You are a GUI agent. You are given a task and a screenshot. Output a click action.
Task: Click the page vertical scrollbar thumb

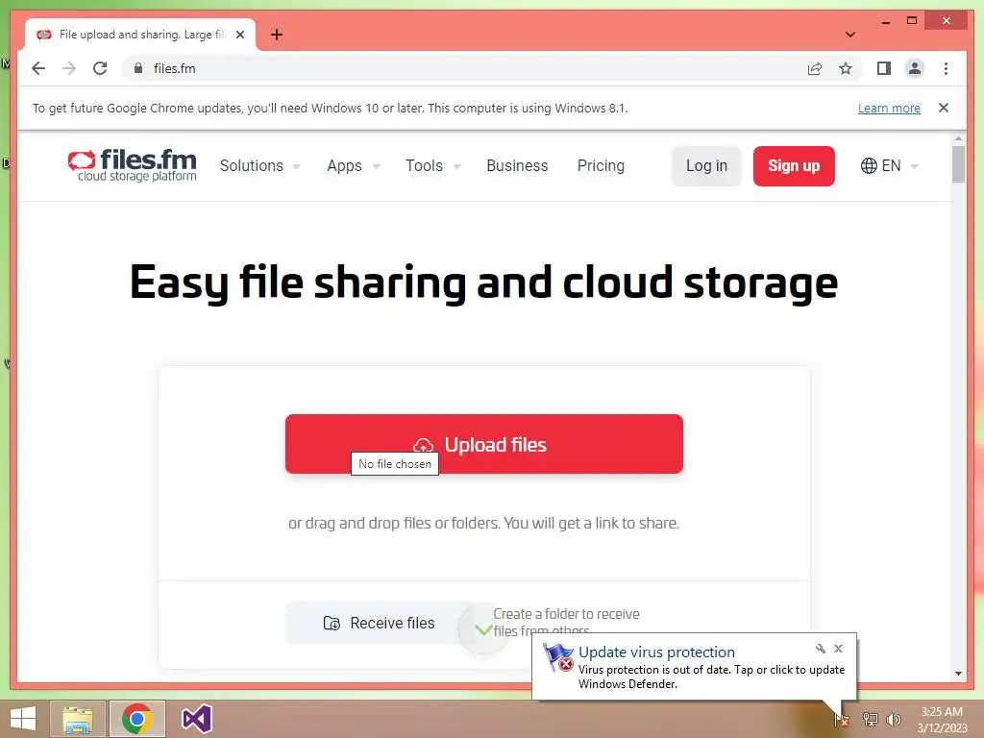click(x=958, y=163)
